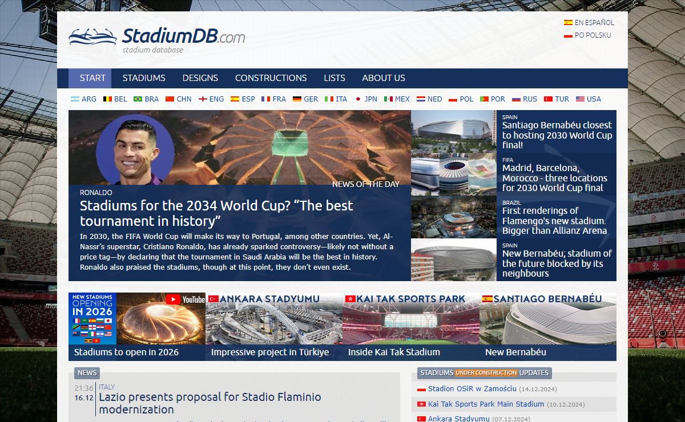Select France FRA flag link
This screenshot has height=422, width=685.
(x=274, y=99)
